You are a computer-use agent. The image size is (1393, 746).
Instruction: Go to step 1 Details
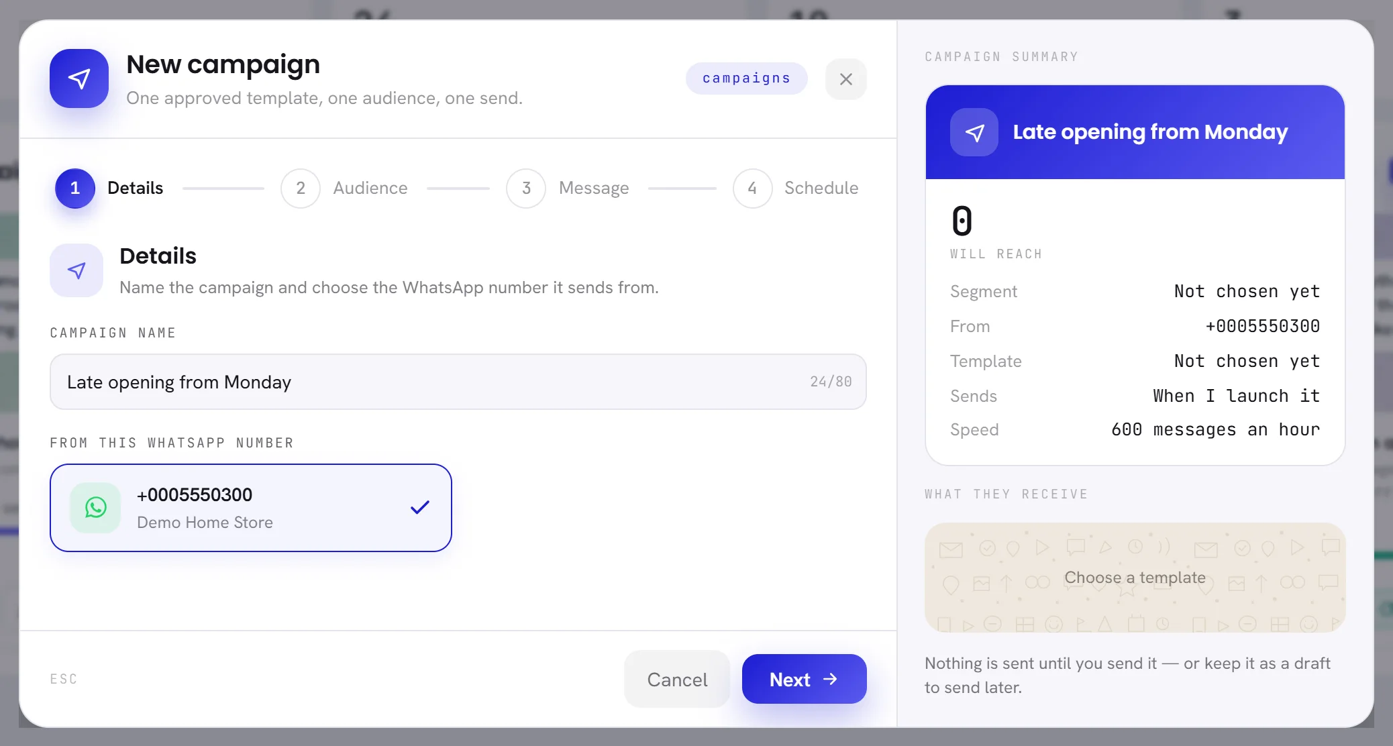coord(109,188)
